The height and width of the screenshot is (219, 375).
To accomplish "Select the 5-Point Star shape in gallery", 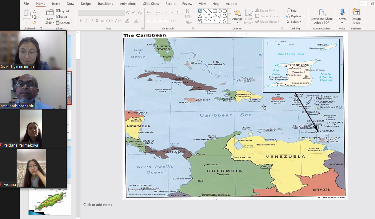I will [x=225, y=21].
